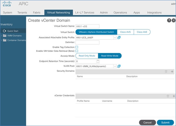
Task: Add vCenter Credentials with the plus icon
Action: [x=174, y=96]
